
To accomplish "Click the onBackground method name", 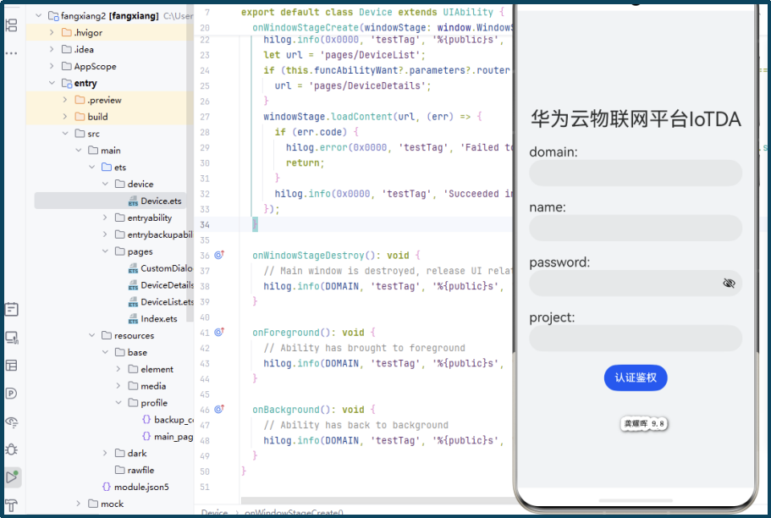I will coord(285,410).
